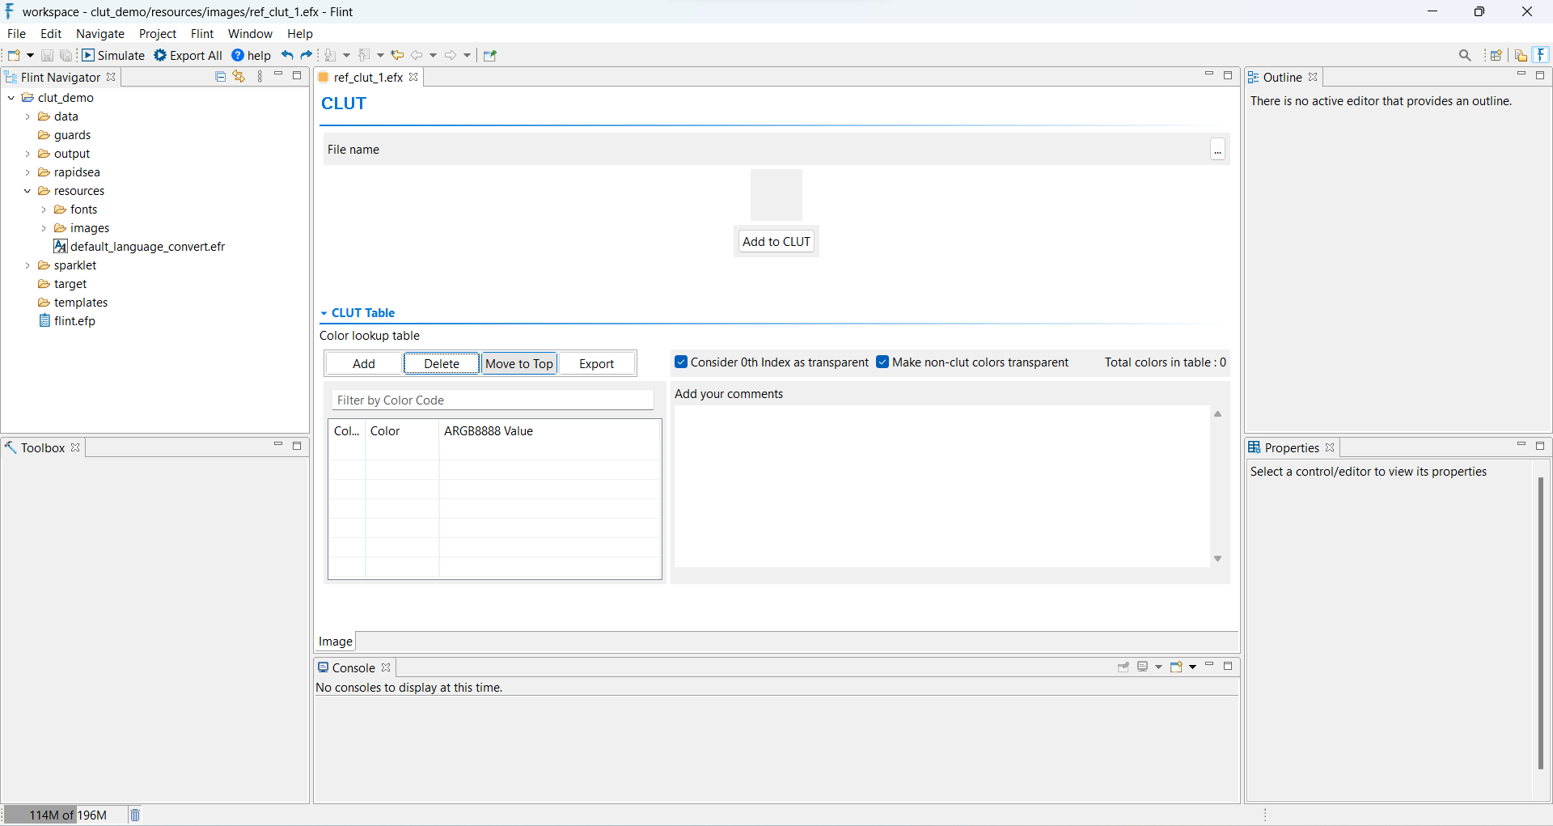Collapse the resources folder
Screen dimensions: 1553x826
[x=28, y=191]
